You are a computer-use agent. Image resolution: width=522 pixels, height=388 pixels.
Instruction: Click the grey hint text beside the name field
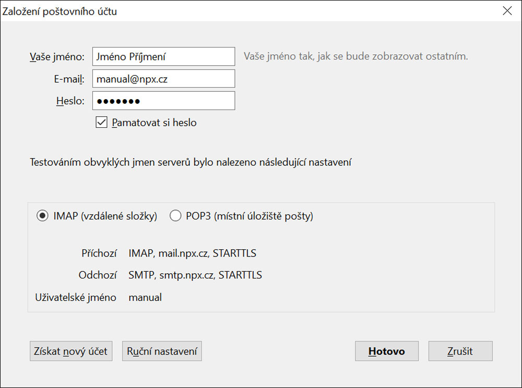pyautogui.click(x=355, y=56)
